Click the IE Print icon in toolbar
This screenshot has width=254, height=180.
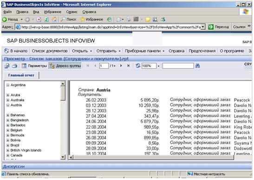[x=129, y=19]
